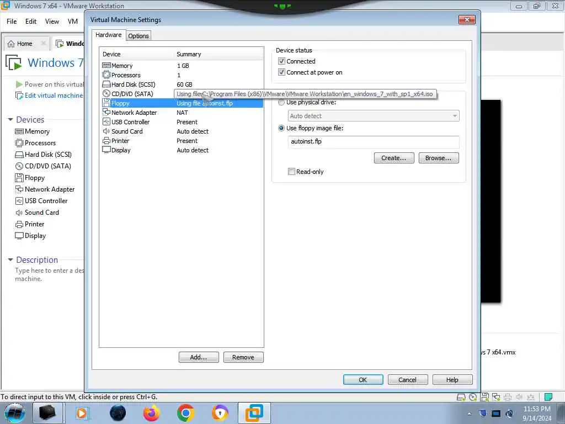Click hard disk status icon in VMware status bar
Screen dimensions: 565x424
pyautogui.click(x=461, y=397)
